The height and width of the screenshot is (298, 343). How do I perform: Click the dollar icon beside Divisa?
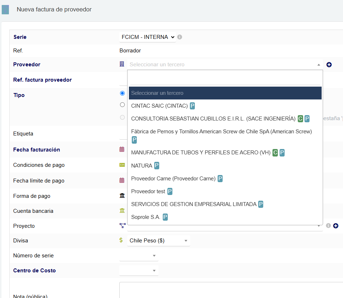click(x=121, y=240)
